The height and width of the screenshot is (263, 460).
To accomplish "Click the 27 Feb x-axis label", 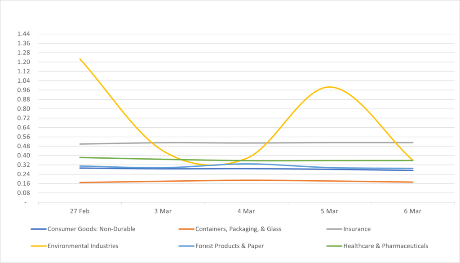I will [x=80, y=211].
